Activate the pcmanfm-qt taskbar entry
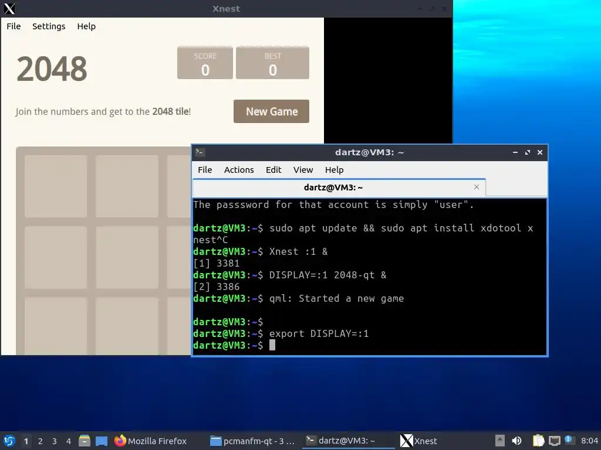Screen dimensions: 601x450 click(254, 441)
